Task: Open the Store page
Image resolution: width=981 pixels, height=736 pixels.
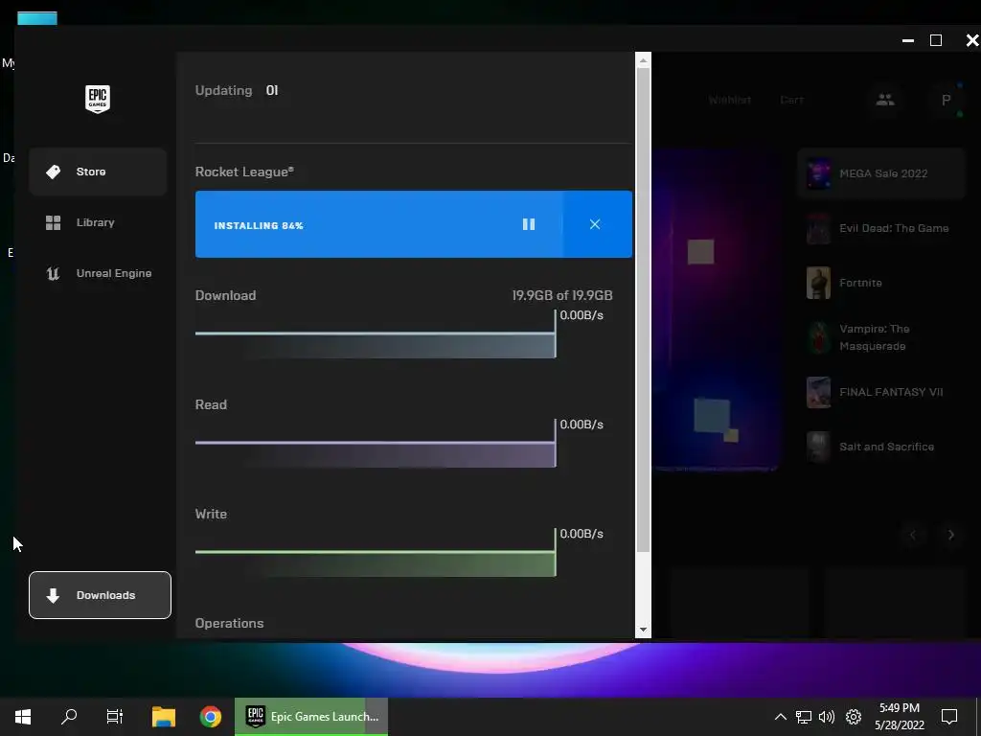Action: pos(98,172)
